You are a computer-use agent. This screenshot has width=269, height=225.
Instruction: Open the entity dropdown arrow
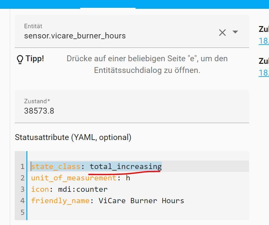pos(235,32)
